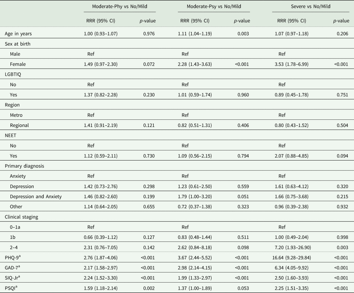Screen dimensions: 354x293
Task: Click the 'Depression and Anxiety' row label
Action: point(36,196)
